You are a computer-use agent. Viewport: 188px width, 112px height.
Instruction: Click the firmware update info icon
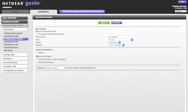point(61,11)
